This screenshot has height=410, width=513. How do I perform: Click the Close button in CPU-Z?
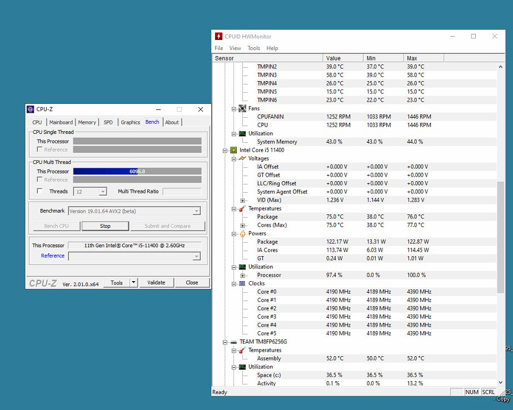pyautogui.click(x=192, y=282)
